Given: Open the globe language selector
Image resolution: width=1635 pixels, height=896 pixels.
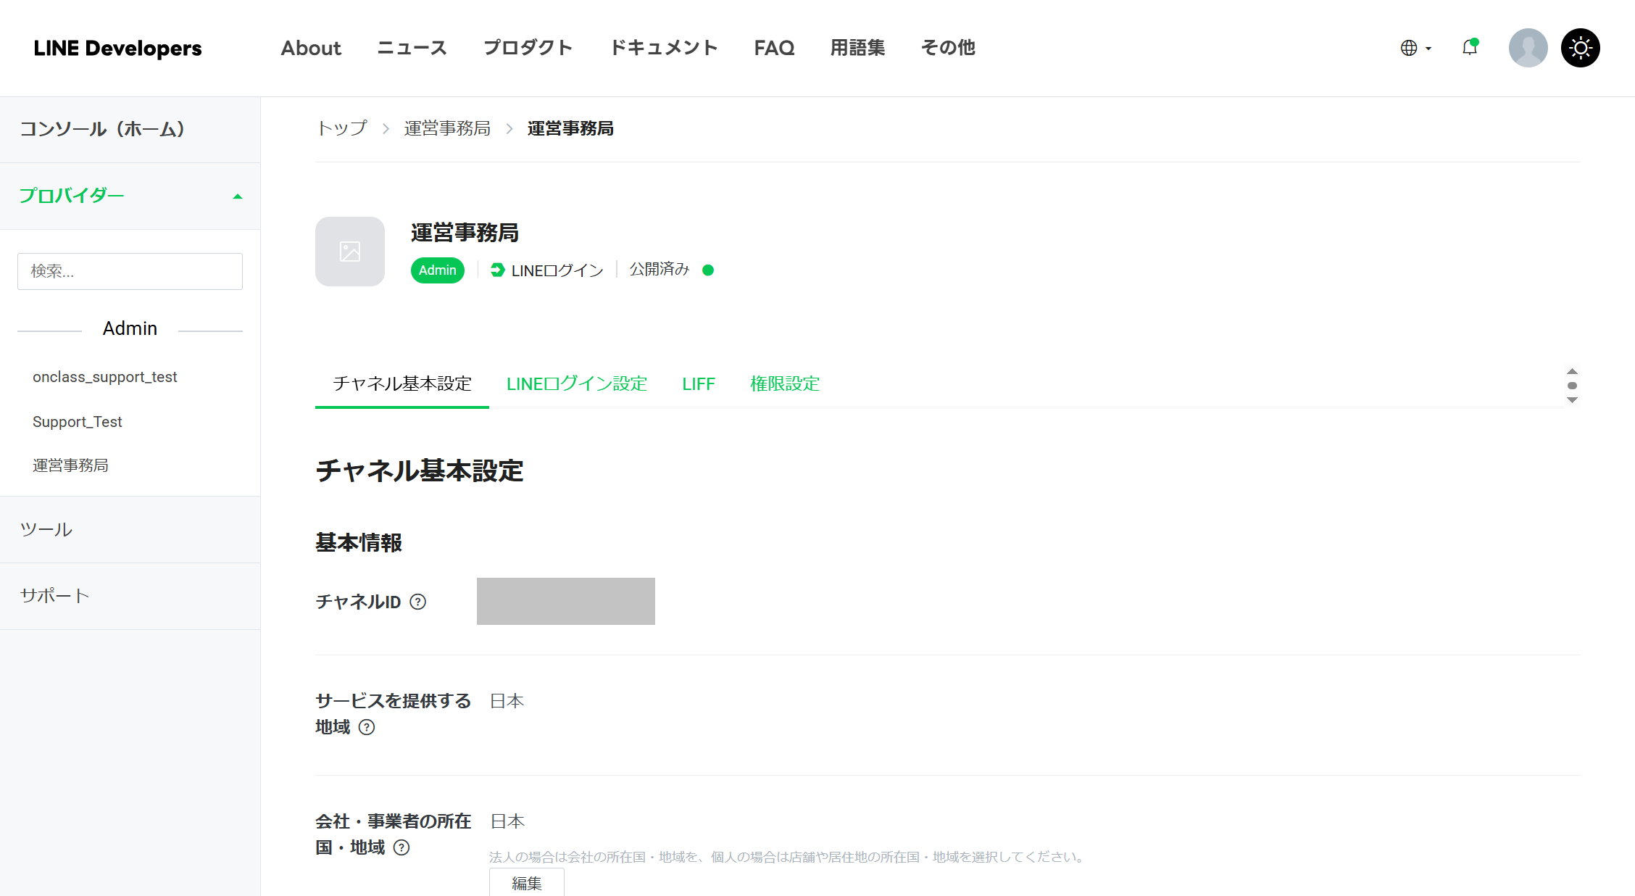Looking at the screenshot, I should point(1415,48).
